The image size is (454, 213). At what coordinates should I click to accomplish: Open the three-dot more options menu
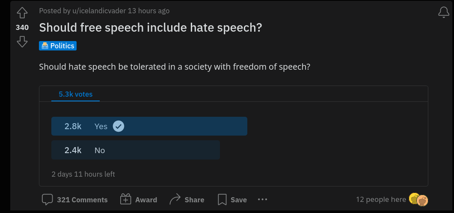coord(262,199)
